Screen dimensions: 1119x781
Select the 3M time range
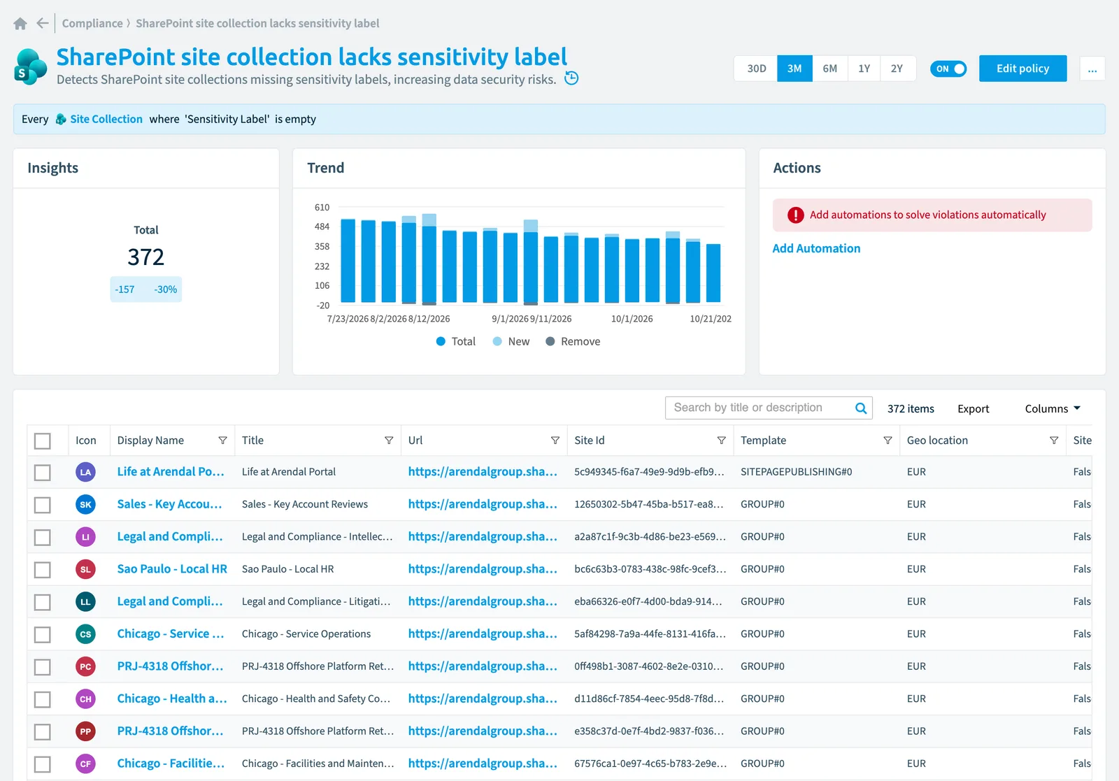pyautogui.click(x=794, y=69)
